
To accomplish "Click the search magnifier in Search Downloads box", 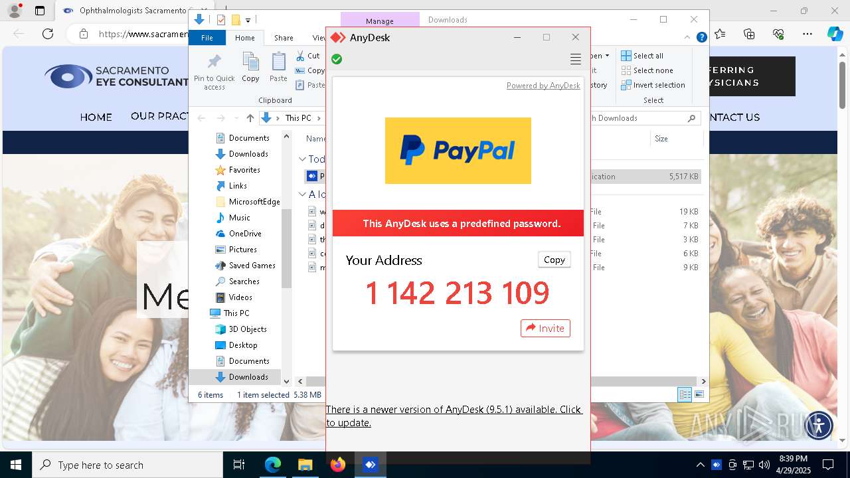I will coord(691,118).
